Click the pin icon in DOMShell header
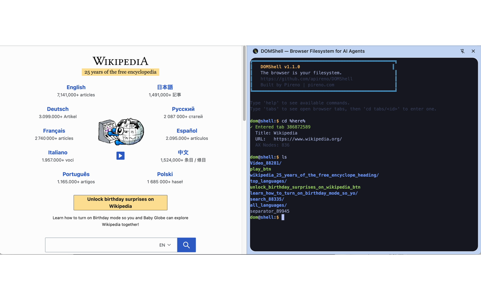 coord(462,51)
